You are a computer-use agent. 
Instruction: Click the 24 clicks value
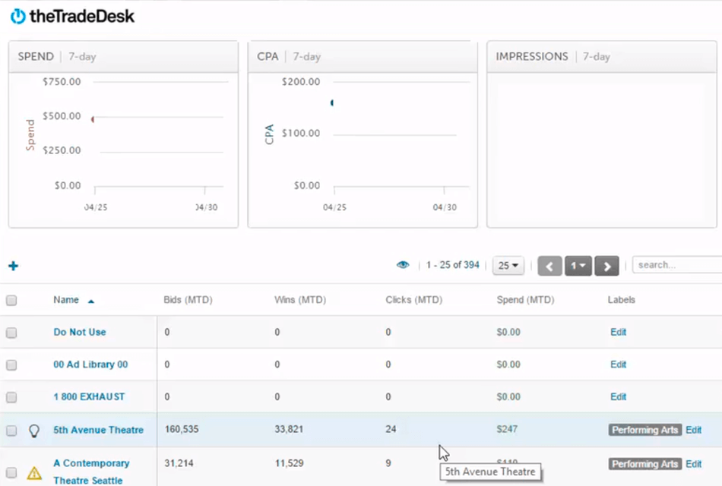click(x=391, y=429)
